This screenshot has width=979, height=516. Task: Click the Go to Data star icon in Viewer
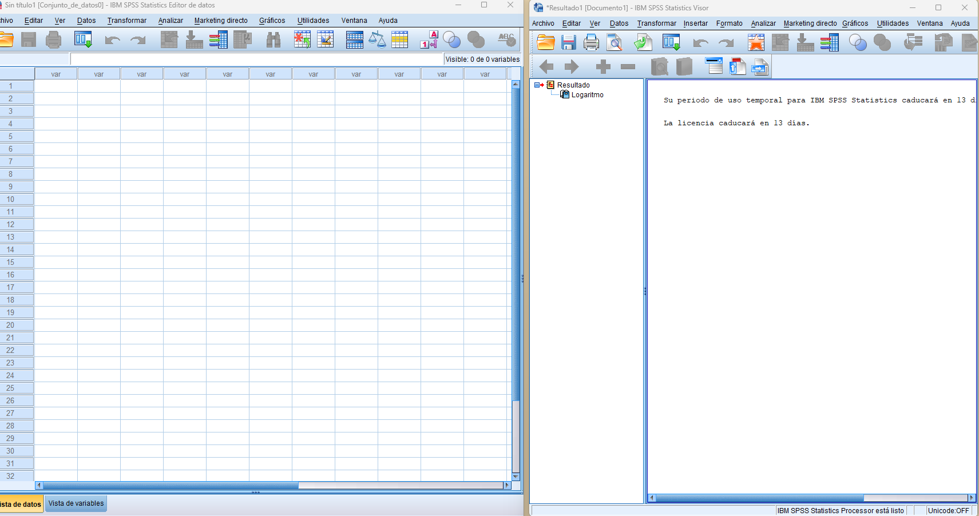(x=756, y=43)
